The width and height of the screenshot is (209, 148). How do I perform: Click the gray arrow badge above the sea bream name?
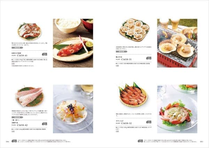[17, 117]
